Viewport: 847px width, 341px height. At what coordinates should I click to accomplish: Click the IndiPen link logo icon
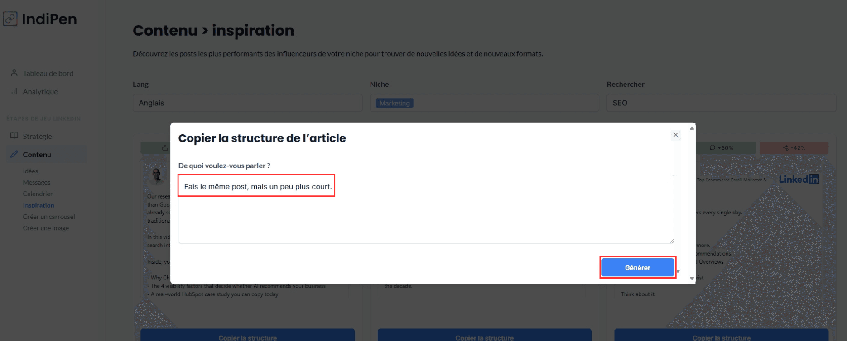pyautogui.click(x=10, y=19)
